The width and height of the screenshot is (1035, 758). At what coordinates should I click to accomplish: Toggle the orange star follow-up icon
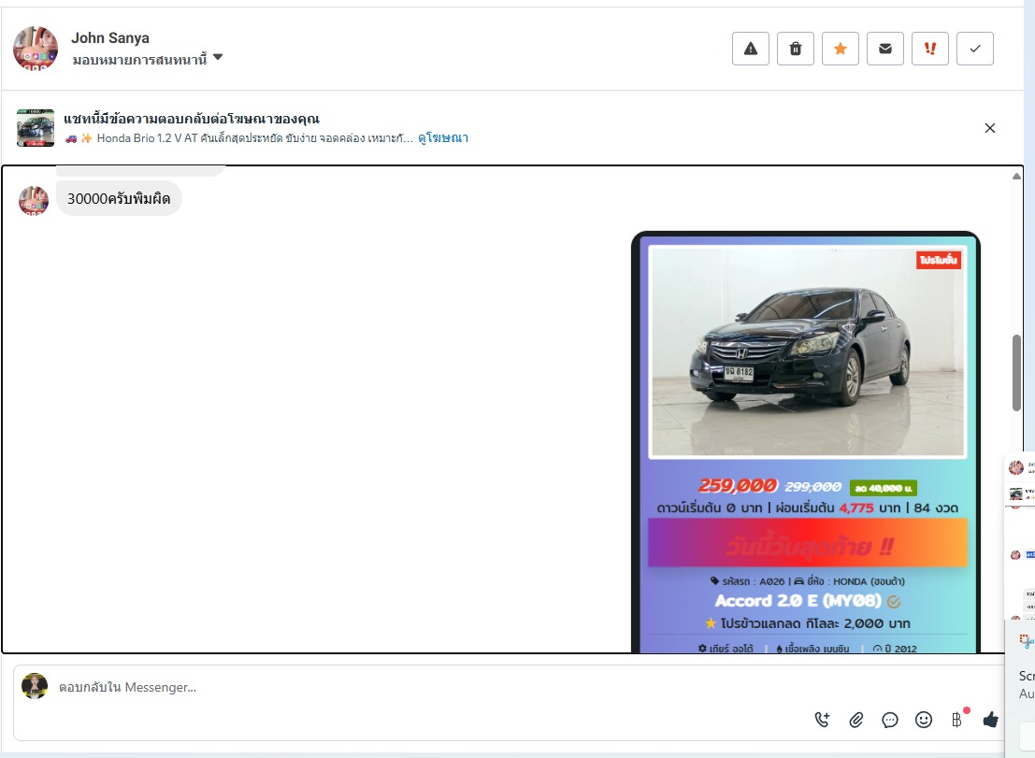pos(841,49)
